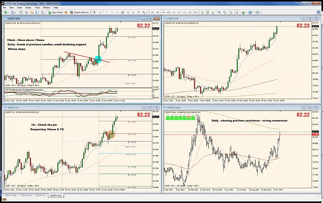
Task: Select '15min - Close above 10ema' text label
Action: click(26, 40)
